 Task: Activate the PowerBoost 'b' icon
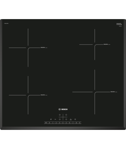(x=71, y=119)
